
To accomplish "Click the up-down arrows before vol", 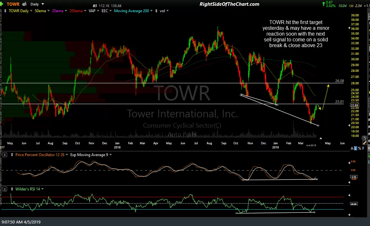I will click(x=156, y=11).
